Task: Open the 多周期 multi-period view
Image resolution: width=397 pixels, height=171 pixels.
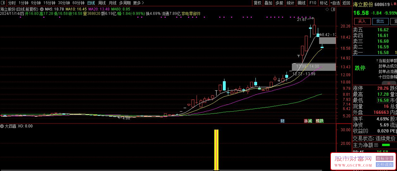Action: click(125, 3)
